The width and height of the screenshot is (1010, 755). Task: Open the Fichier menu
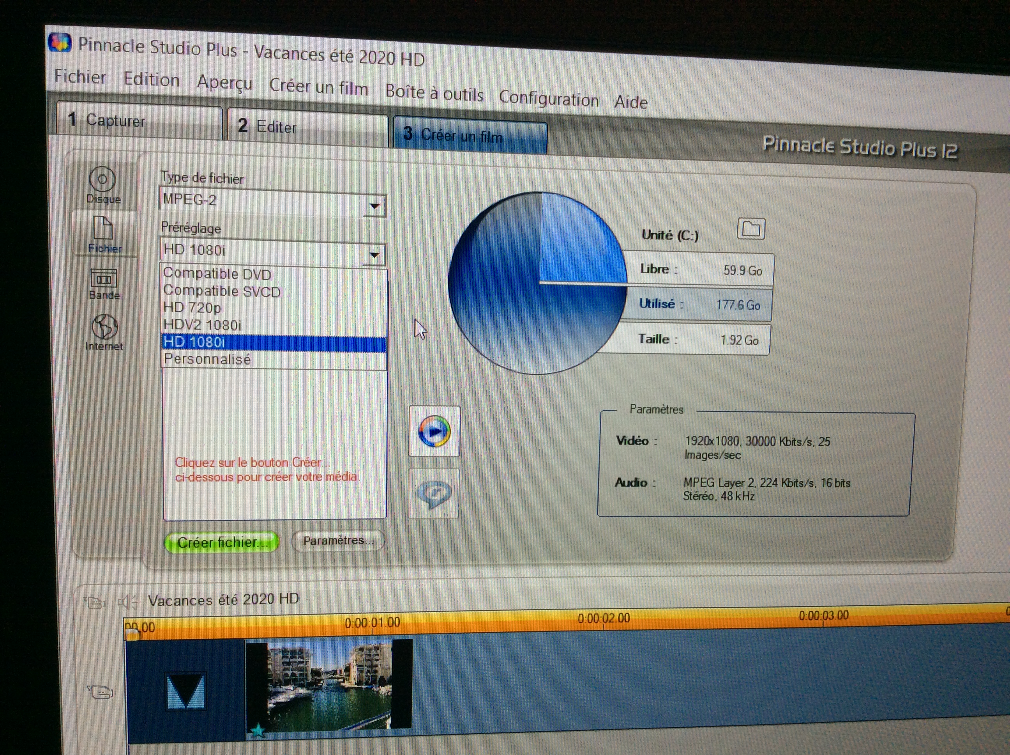click(80, 77)
